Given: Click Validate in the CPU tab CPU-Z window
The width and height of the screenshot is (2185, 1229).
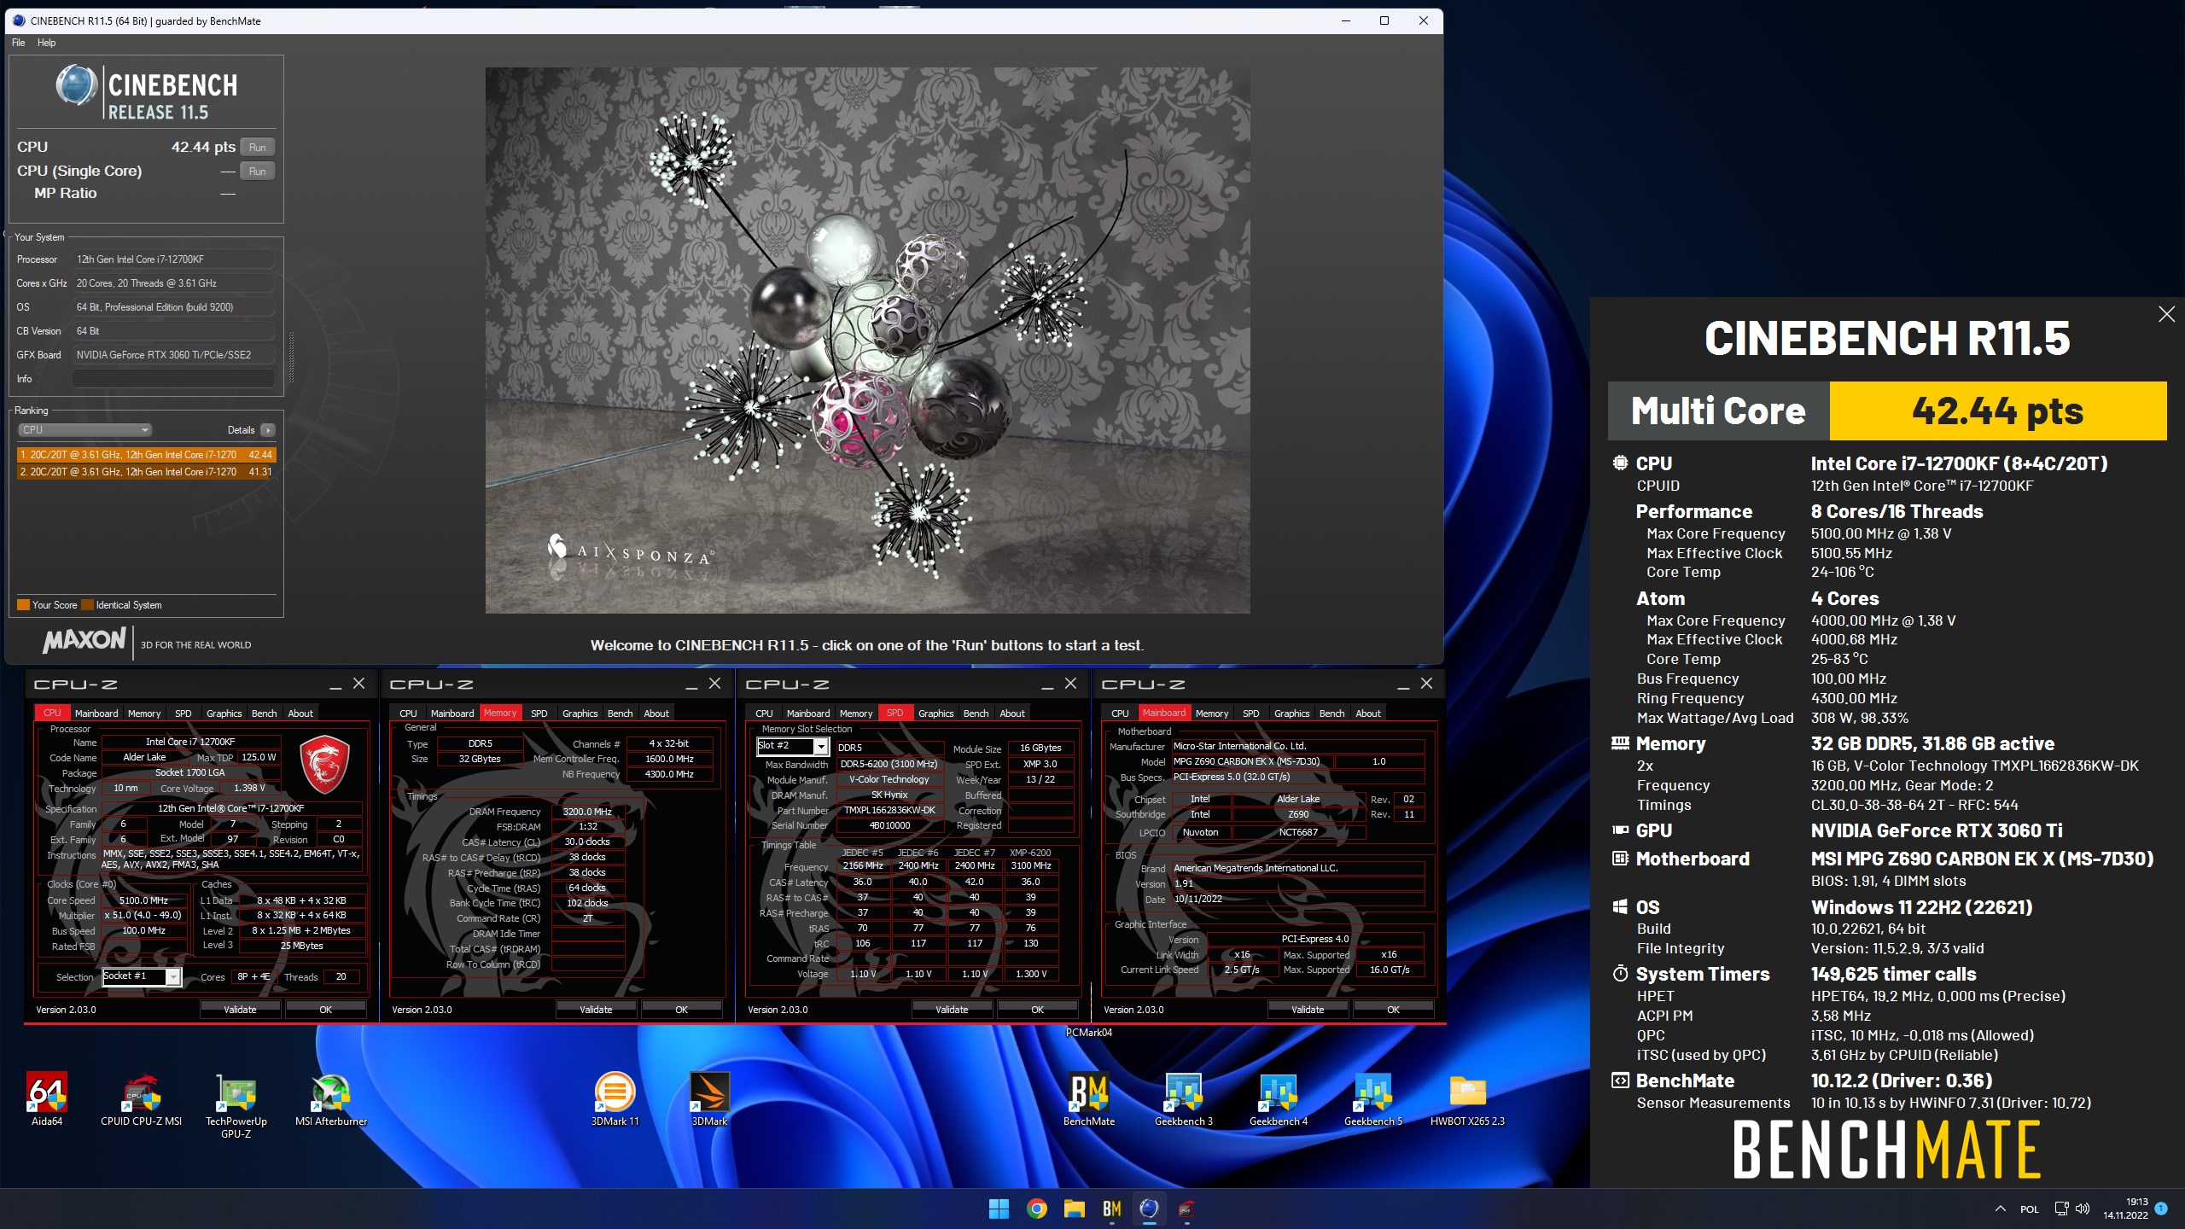Looking at the screenshot, I should [x=240, y=1010].
